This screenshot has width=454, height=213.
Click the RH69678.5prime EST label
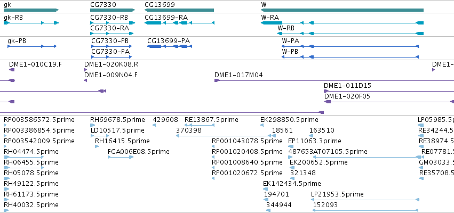point(117,120)
